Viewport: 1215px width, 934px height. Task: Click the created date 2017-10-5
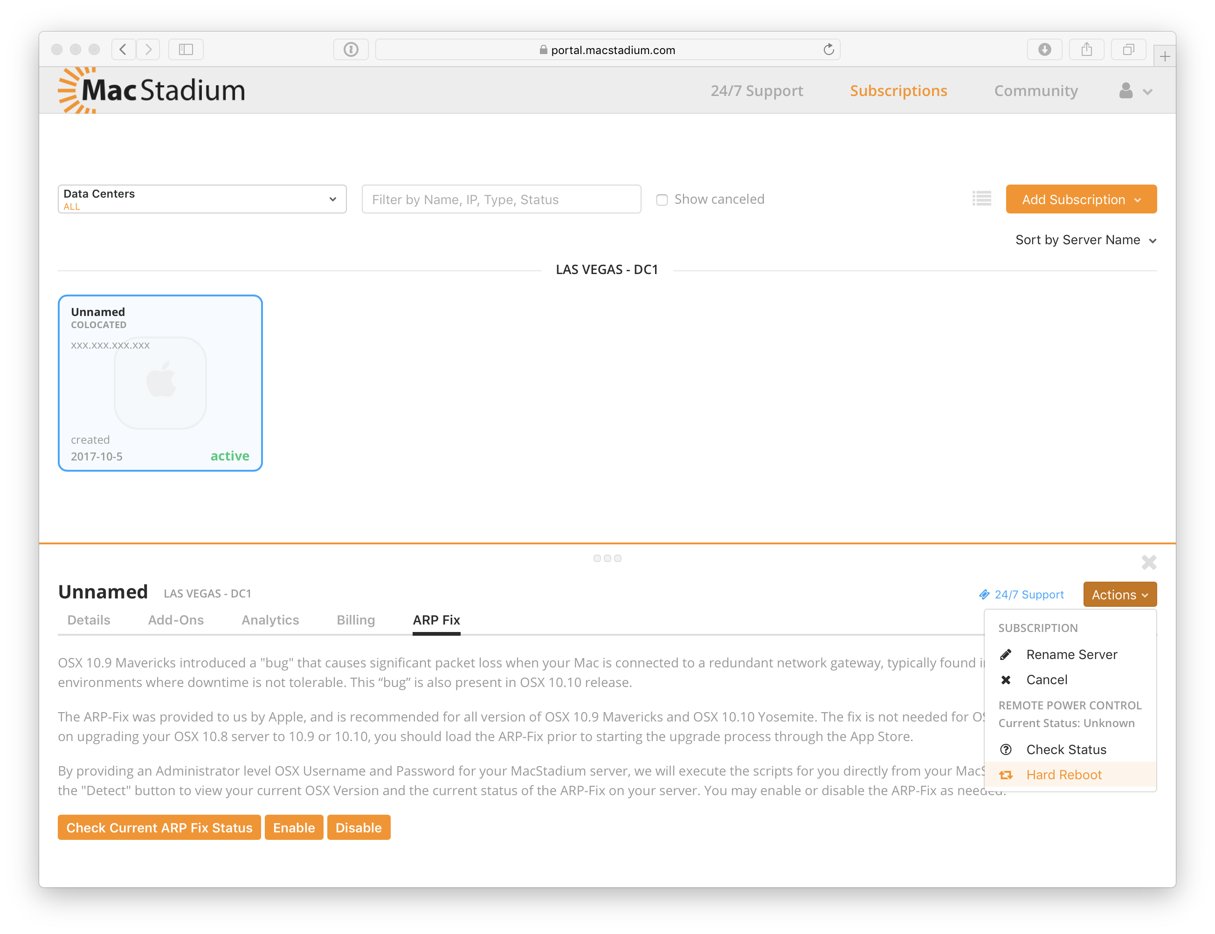[96, 456]
